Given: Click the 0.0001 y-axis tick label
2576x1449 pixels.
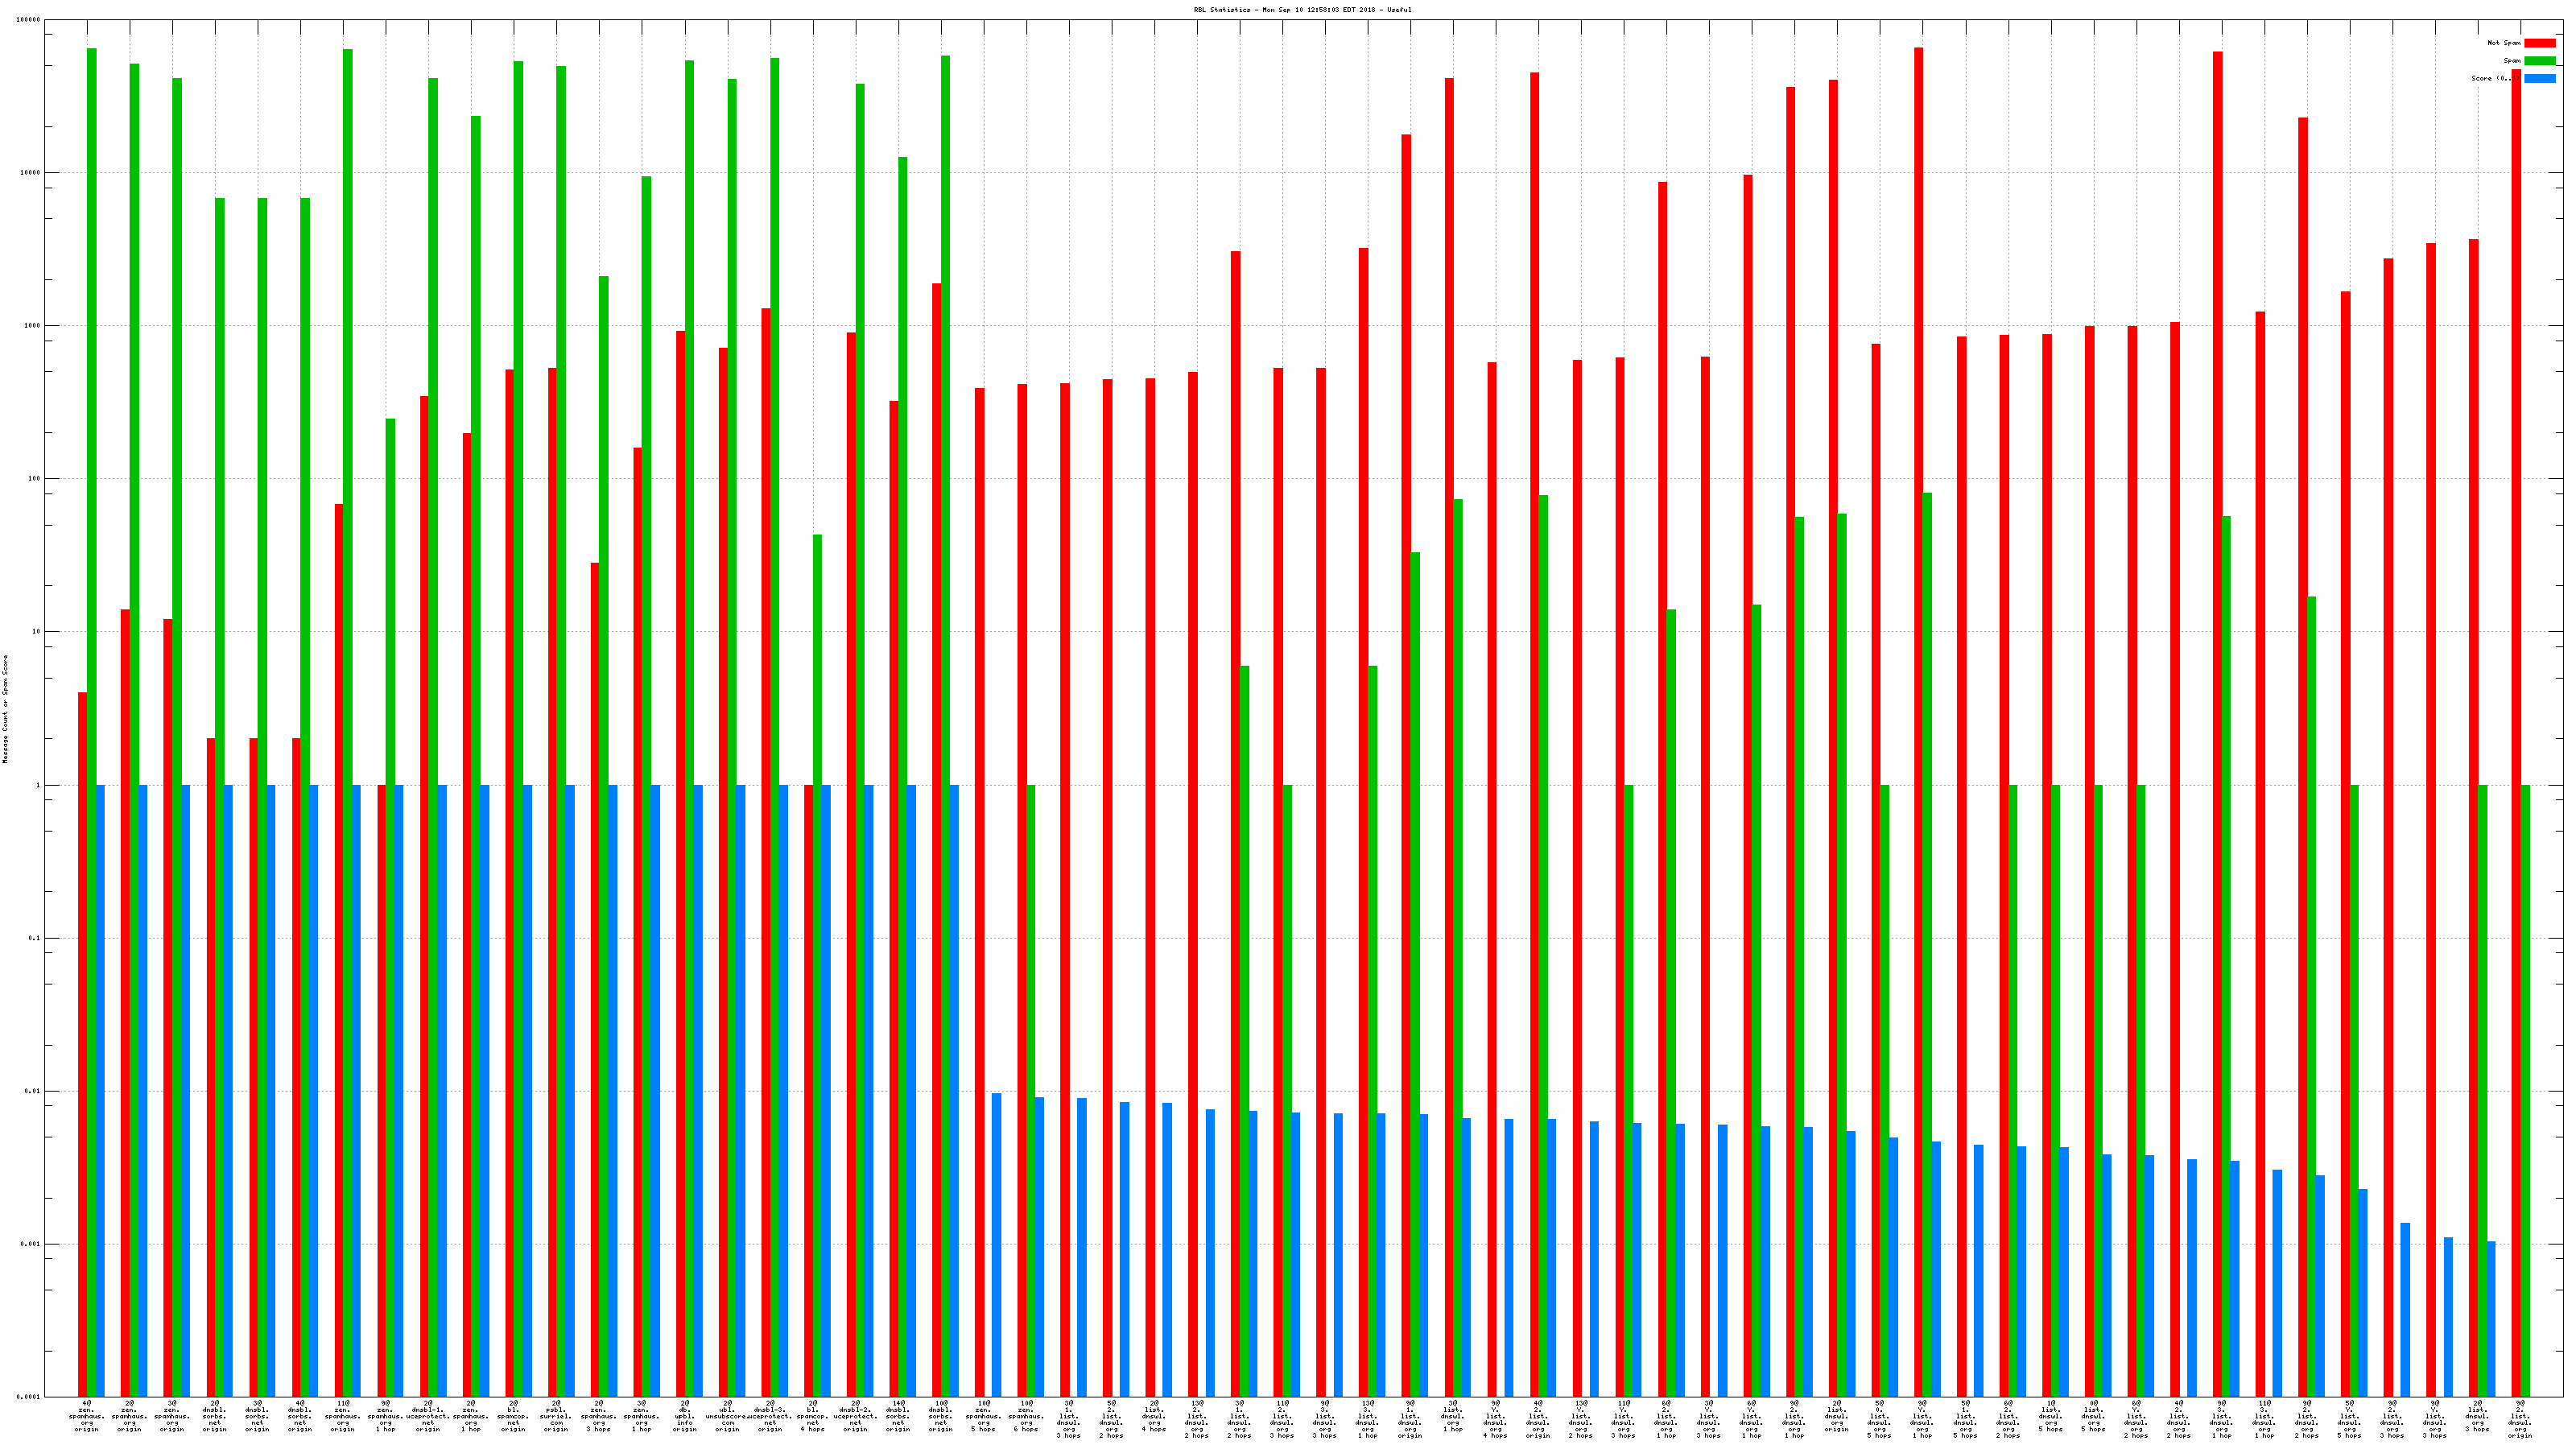Looking at the screenshot, I should (x=28, y=1397).
